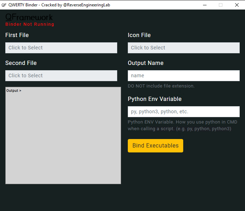Click the Second File selector field
The width and height of the screenshot is (245, 211).
coord(61,76)
